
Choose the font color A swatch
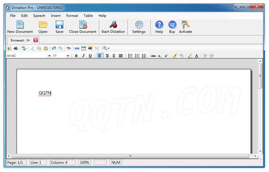point(197,56)
